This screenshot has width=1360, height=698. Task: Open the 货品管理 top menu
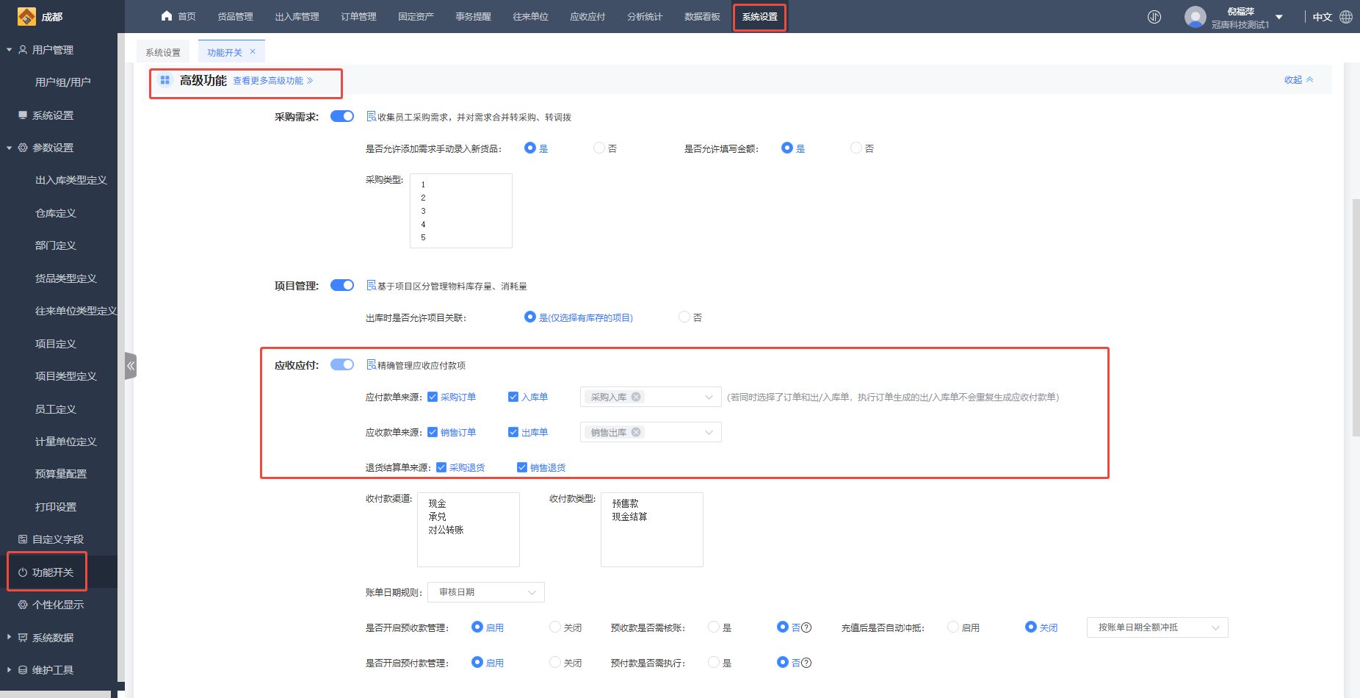[235, 16]
